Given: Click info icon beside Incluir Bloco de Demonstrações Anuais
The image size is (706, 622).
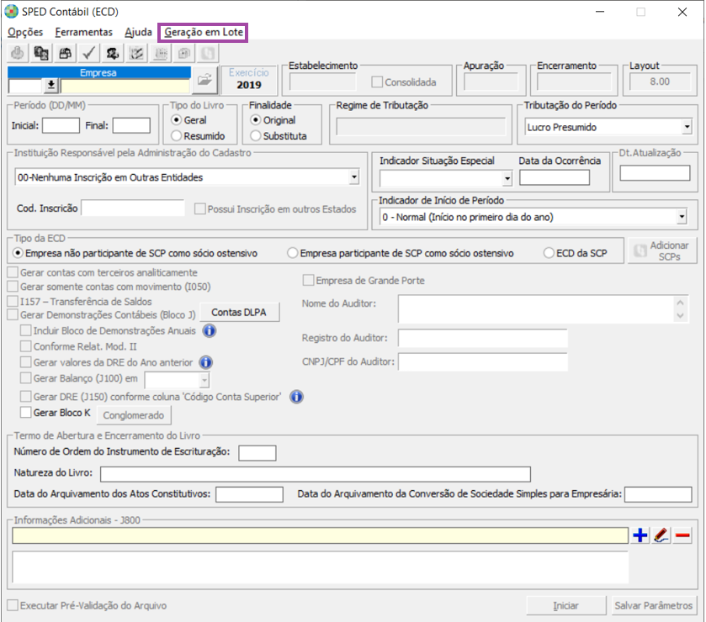Looking at the screenshot, I should [x=210, y=331].
